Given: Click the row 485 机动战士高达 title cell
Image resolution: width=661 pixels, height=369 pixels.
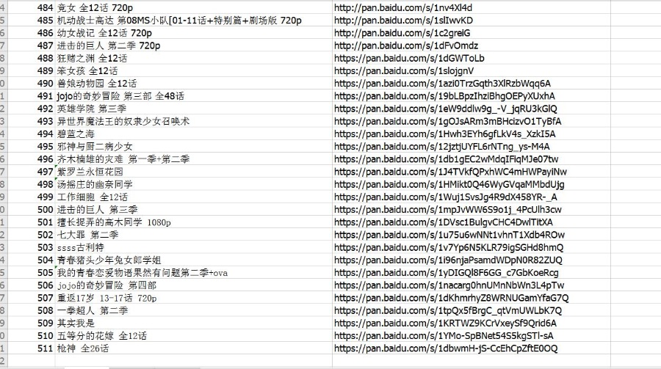Looking at the screenshot, I should (193, 21).
